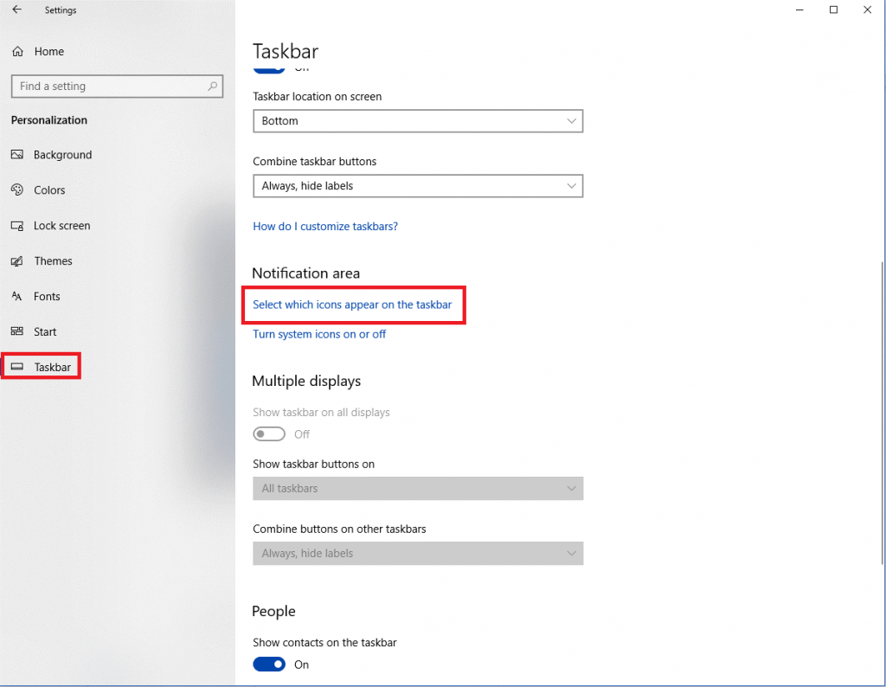Image resolution: width=886 pixels, height=687 pixels.
Task: Minimize the Settings window
Action: (799, 10)
